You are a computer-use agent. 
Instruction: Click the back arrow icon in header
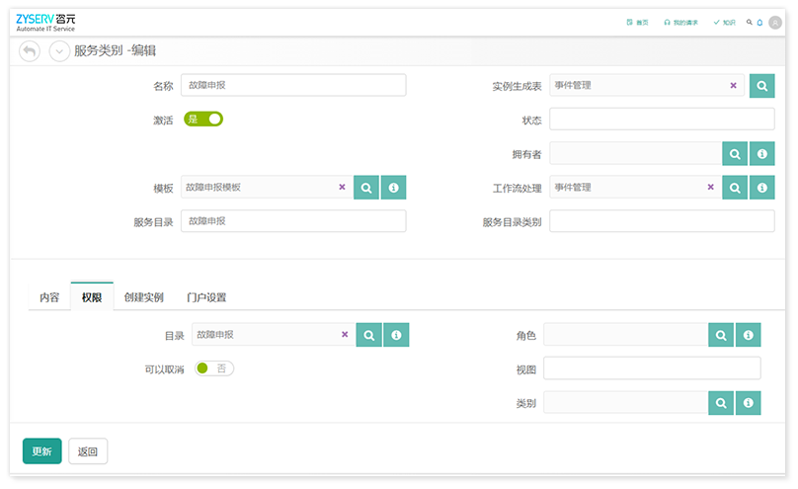pyautogui.click(x=30, y=51)
